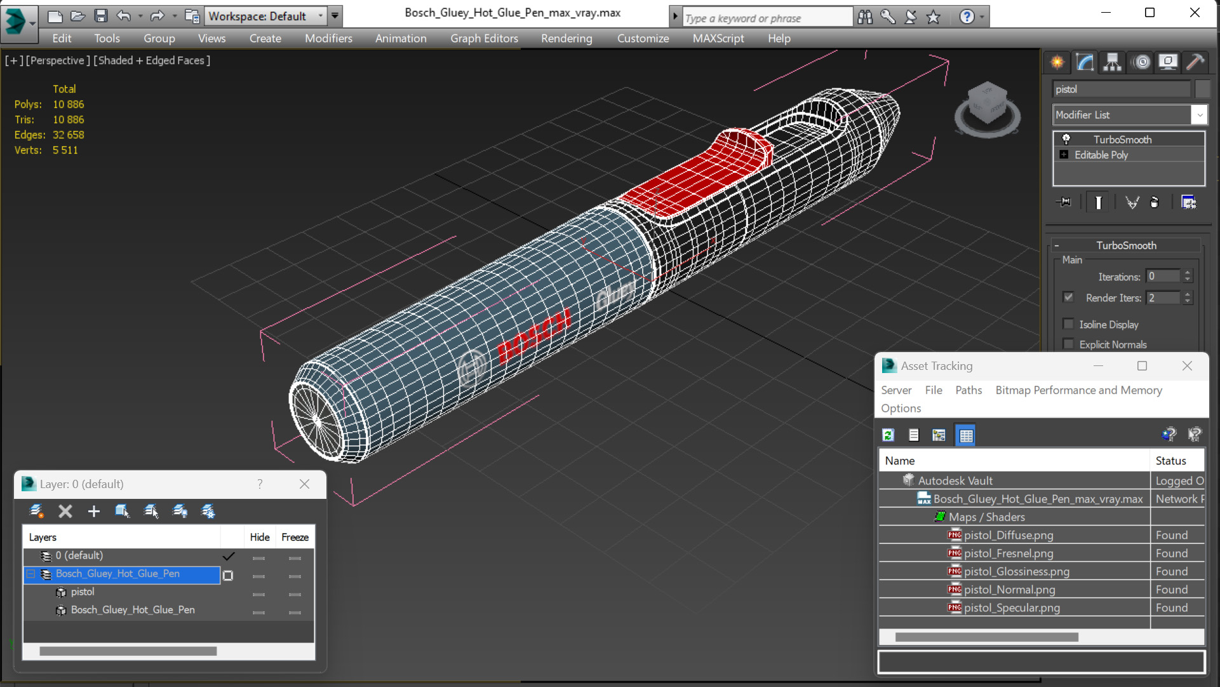
Task: Set 0 (default) as current layer checkmark
Action: point(229,556)
